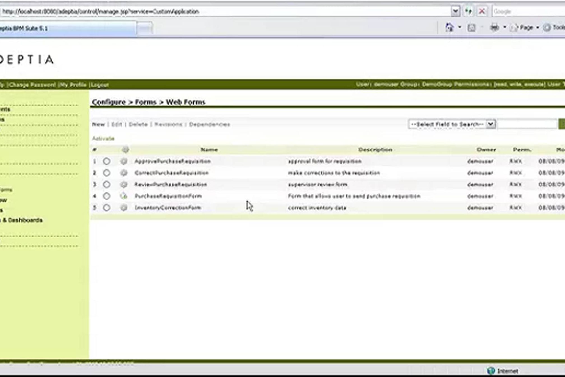Open the Page menu dropdown
Image resolution: width=565 pixels, height=377 pixels.
point(526,27)
